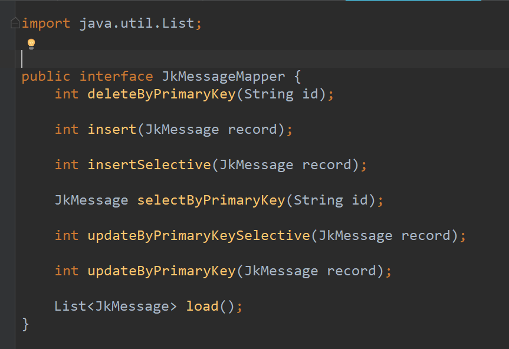Click the deleteByPrimaryKey method name

coord(162,94)
